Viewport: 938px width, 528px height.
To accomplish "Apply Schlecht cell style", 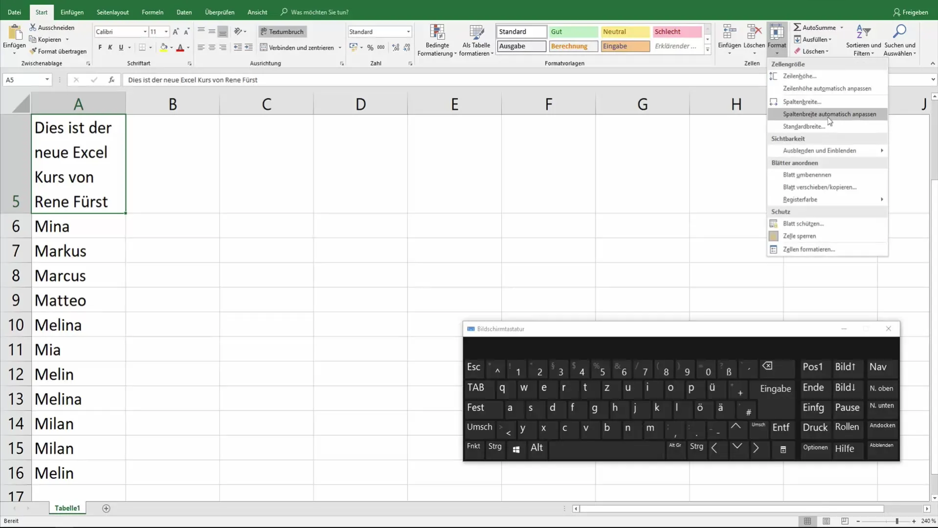I will coord(676,32).
